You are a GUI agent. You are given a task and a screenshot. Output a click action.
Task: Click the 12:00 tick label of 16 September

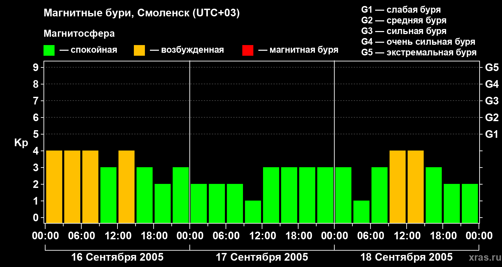117,236
